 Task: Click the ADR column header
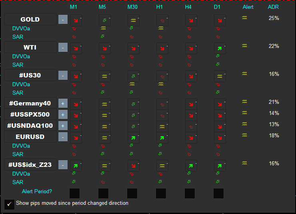[x=273, y=7]
